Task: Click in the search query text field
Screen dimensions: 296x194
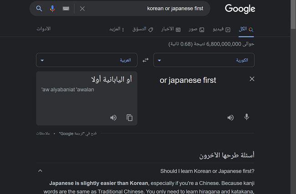Action: [146, 9]
